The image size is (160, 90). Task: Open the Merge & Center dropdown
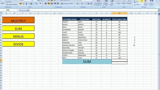coord(74,3)
